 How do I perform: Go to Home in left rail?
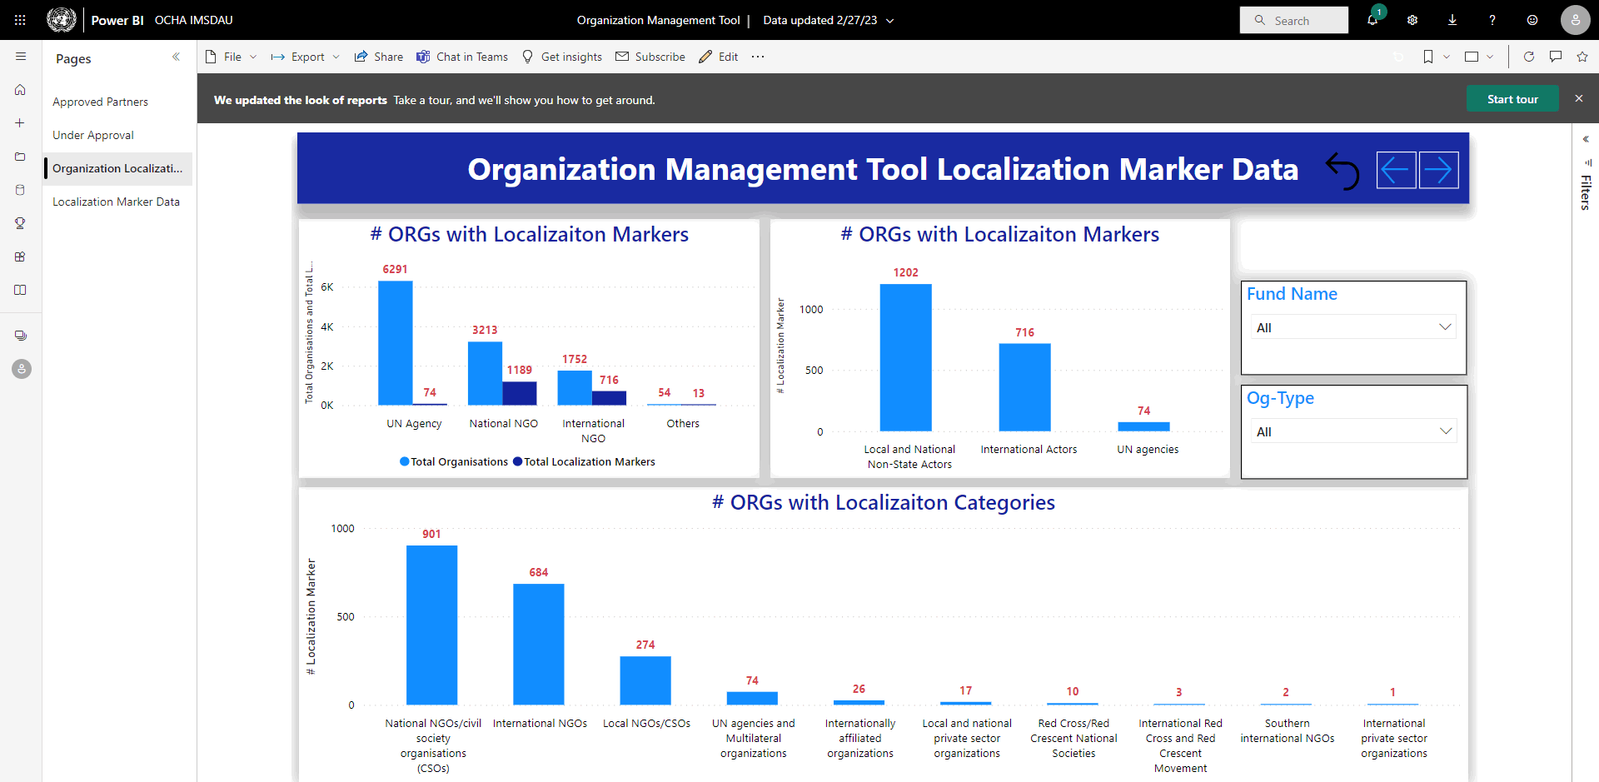[21, 90]
